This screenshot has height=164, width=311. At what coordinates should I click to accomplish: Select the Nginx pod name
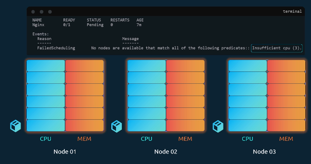pos(38,25)
